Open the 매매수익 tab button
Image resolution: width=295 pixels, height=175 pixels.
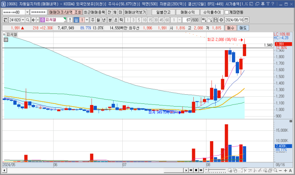[187, 12]
